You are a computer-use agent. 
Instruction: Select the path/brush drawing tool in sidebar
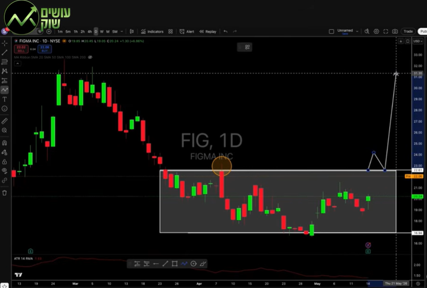coord(5,90)
